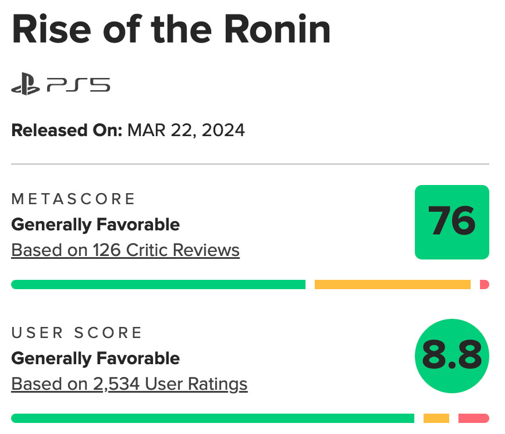This screenshot has width=505, height=434.
Task: Select red negative segment of user bar
Action: click(473, 418)
